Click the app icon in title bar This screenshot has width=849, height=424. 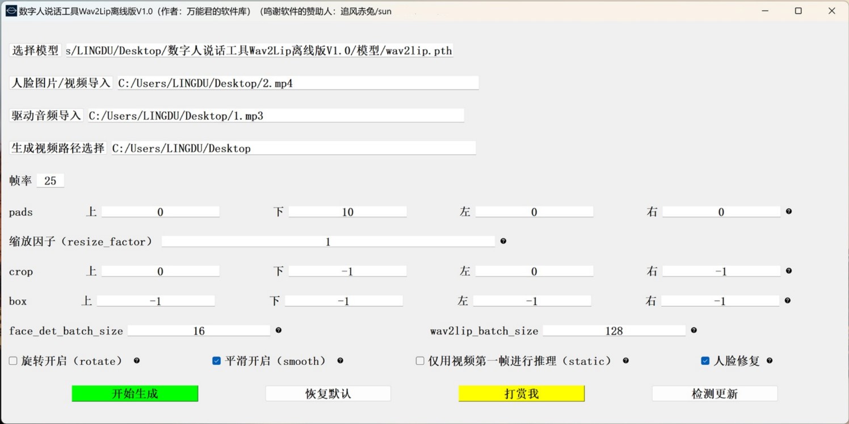tap(11, 11)
